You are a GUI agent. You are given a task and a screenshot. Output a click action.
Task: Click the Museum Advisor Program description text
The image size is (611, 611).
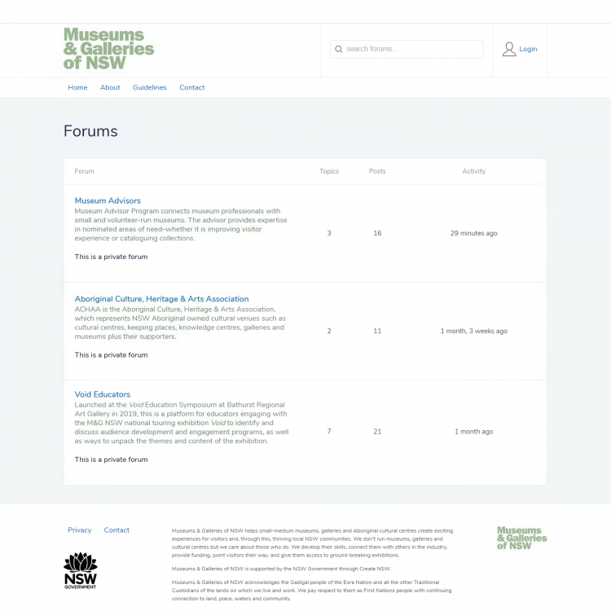click(x=181, y=225)
